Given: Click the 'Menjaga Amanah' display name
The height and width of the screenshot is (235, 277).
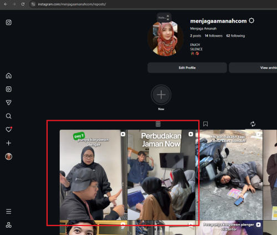Looking at the screenshot, I should click(203, 28).
